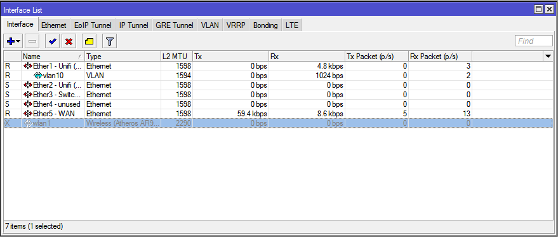This screenshot has width=558, height=237.
Task: Sort by the Rx column header
Action: [307, 57]
